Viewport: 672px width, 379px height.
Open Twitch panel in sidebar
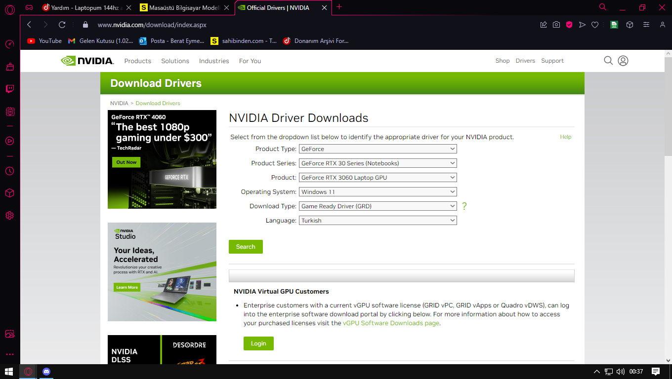click(9, 89)
